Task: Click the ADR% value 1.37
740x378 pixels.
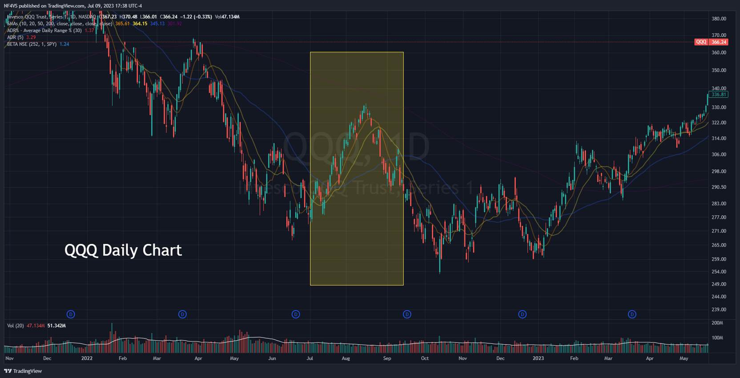Action: (x=89, y=31)
